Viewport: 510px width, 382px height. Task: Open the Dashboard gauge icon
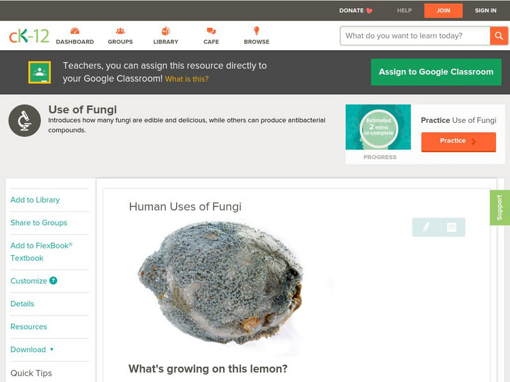coord(75,31)
